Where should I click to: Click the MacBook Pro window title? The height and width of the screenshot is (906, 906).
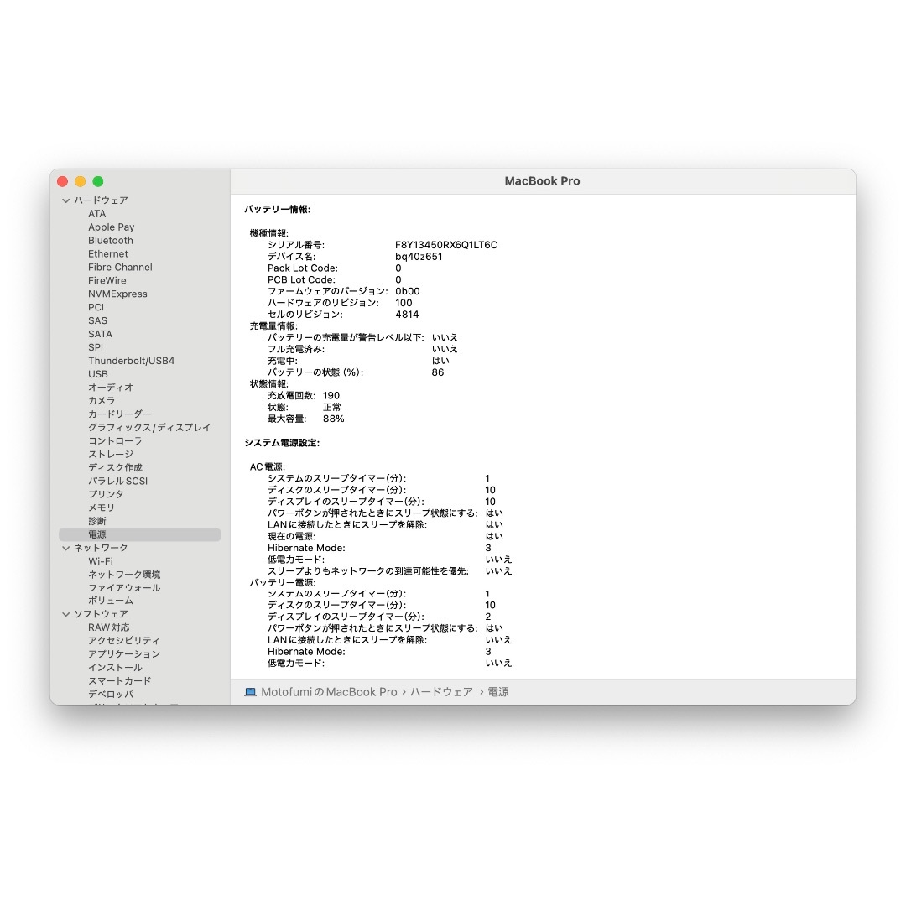pyautogui.click(x=542, y=181)
